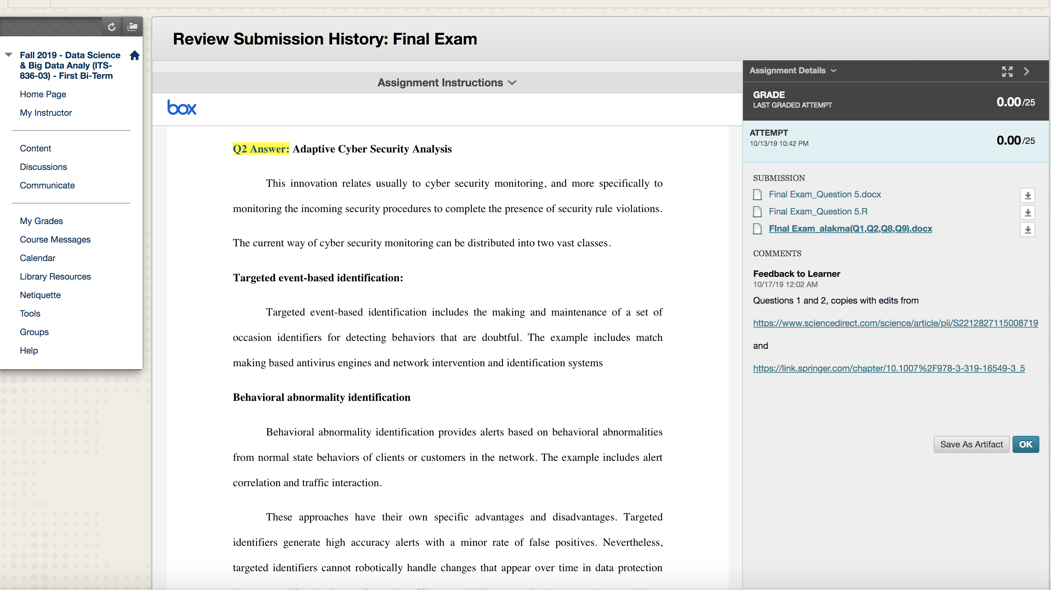Select the attempt dated 10/13/19 10:42 PM
The height and width of the screenshot is (590, 1051).
896,141
